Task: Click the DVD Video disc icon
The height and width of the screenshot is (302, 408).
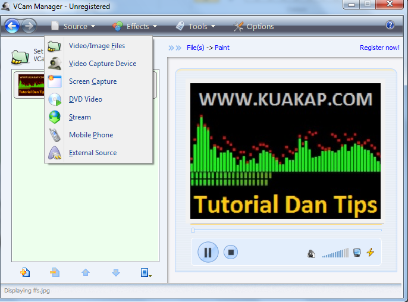Action: click(x=55, y=99)
